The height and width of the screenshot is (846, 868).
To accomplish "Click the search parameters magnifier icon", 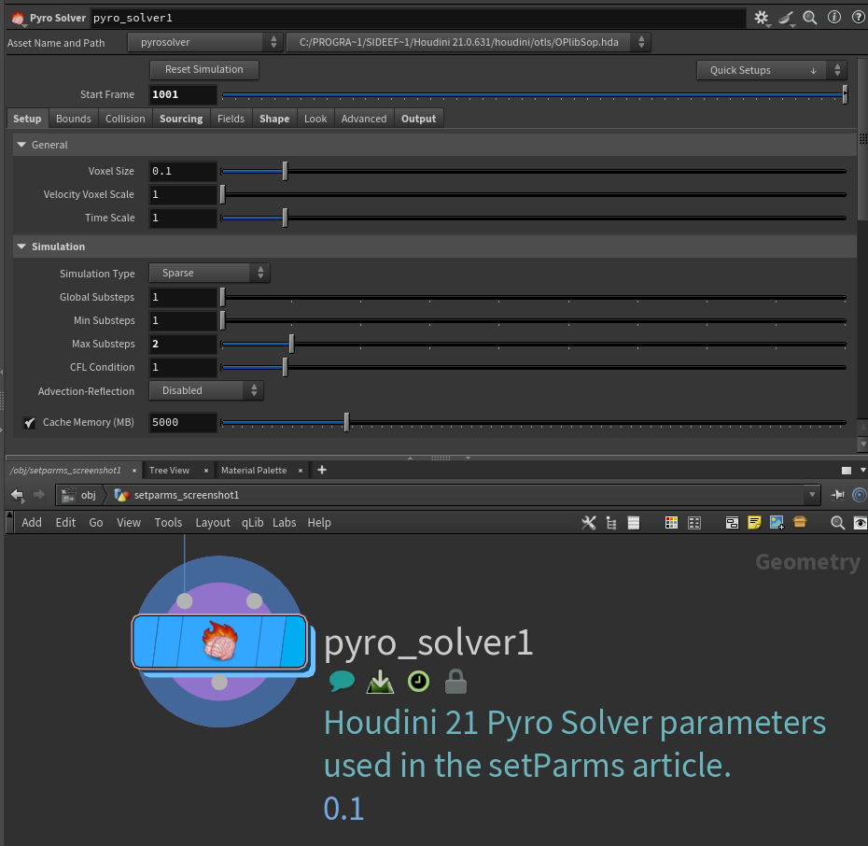I will coord(810,18).
